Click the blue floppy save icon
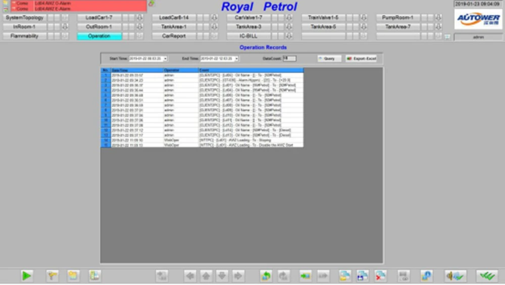 click(362, 276)
